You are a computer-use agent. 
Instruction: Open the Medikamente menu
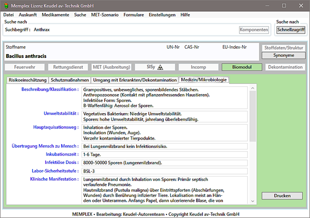tap(55, 15)
